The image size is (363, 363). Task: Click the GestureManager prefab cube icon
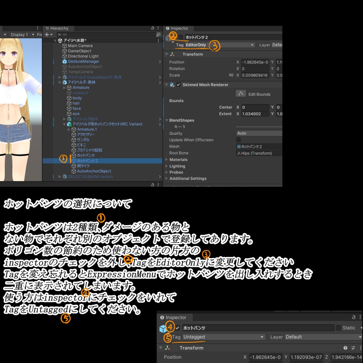point(65,62)
